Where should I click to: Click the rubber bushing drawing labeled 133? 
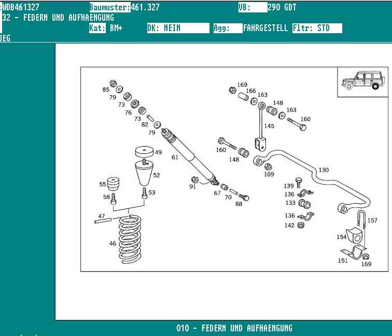[304, 203]
